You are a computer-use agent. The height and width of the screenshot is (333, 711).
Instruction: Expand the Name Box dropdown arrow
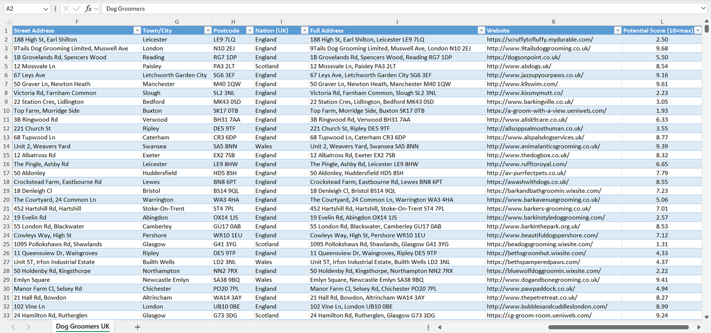(x=46, y=9)
